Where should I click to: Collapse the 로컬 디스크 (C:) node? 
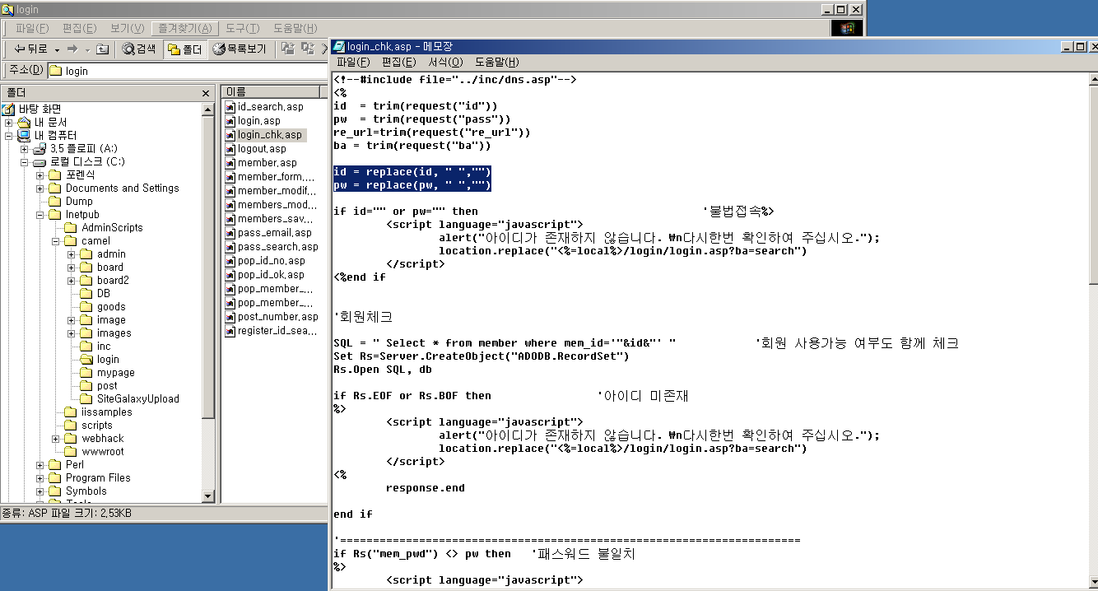pos(25,161)
